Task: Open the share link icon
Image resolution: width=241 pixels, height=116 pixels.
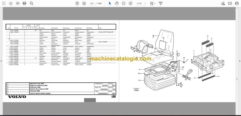Action: pyautogui.click(x=223, y=3)
